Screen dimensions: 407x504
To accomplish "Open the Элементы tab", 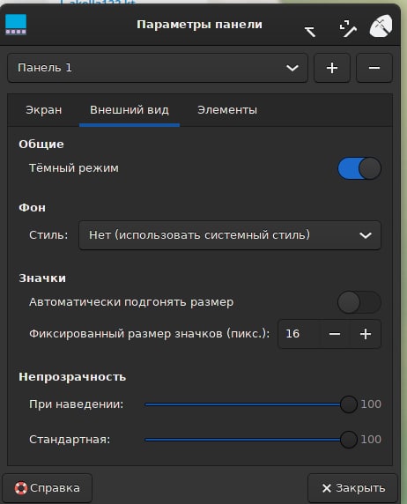I will [x=227, y=110].
